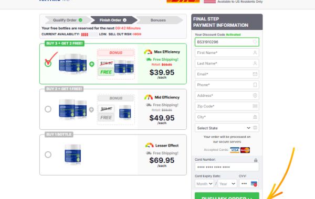Screen dimensions: 315x199
Task: Expand the card expiry Month dropdown
Action: click(x=204, y=184)
